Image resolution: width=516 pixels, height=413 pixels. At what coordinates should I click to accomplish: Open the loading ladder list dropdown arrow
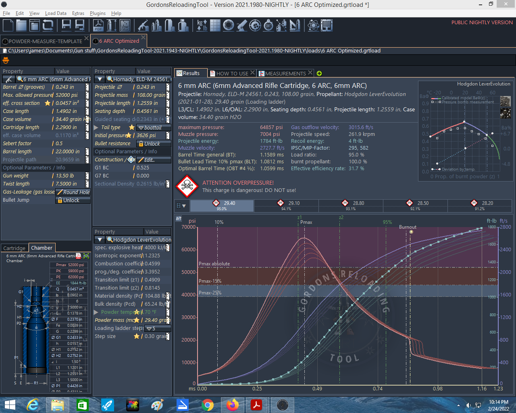(184, 206)
